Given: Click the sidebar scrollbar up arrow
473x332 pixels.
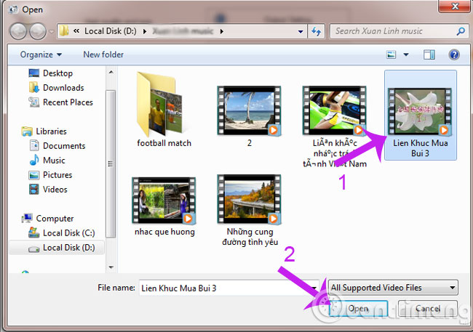Looking at the screenshot, I should coord(111,72).
